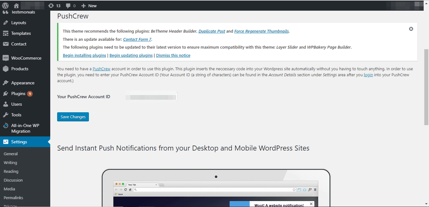Screen dimensions: 429x207
Task: Dismiss the theme plugin notice with X
Action: click(x=411, y=29)
